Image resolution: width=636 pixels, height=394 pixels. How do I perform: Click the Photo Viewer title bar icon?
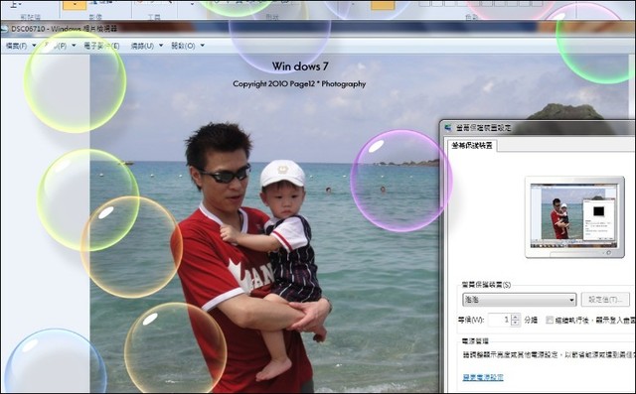click(4, 29)
